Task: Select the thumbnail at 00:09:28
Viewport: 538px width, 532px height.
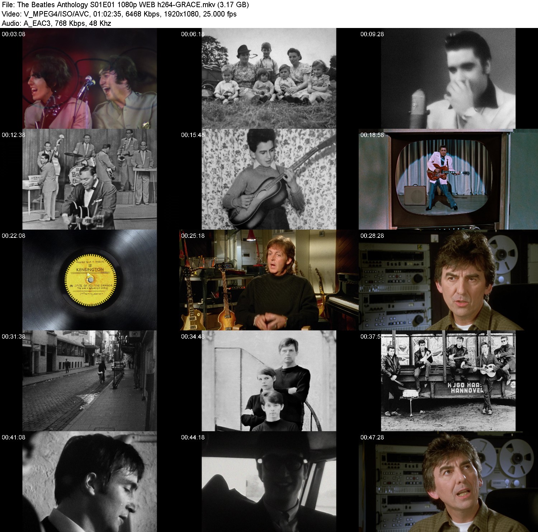Action: (x=448, y=78)
